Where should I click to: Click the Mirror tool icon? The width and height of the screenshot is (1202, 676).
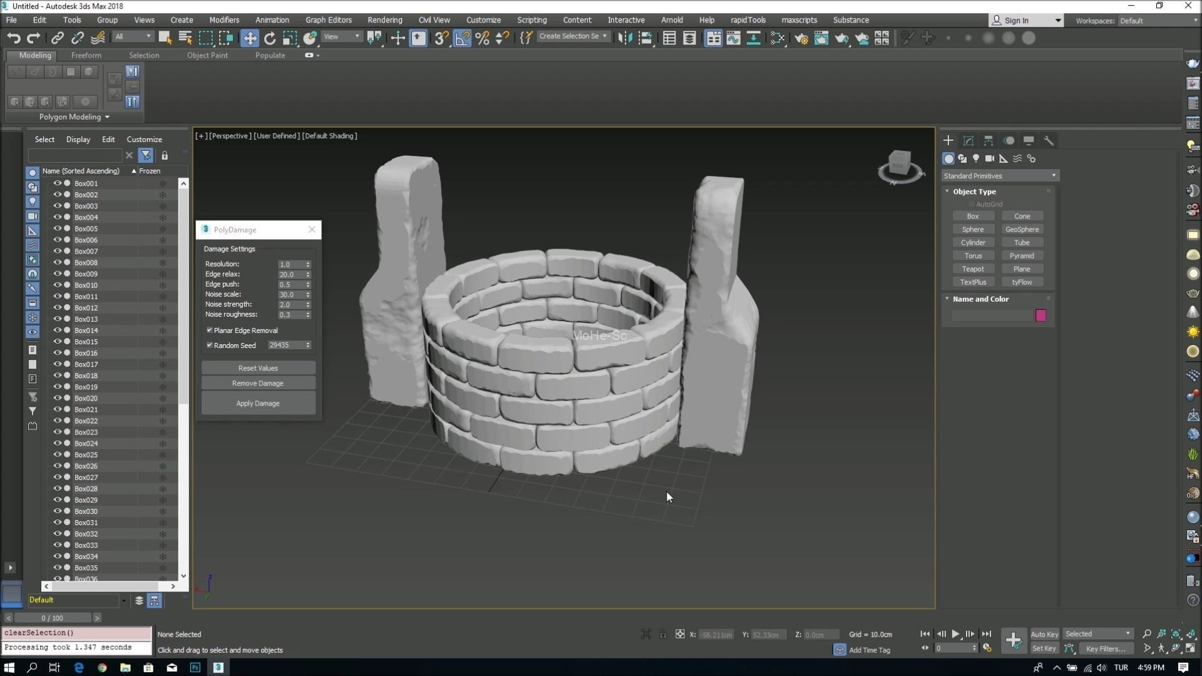(x=624, y=38)
